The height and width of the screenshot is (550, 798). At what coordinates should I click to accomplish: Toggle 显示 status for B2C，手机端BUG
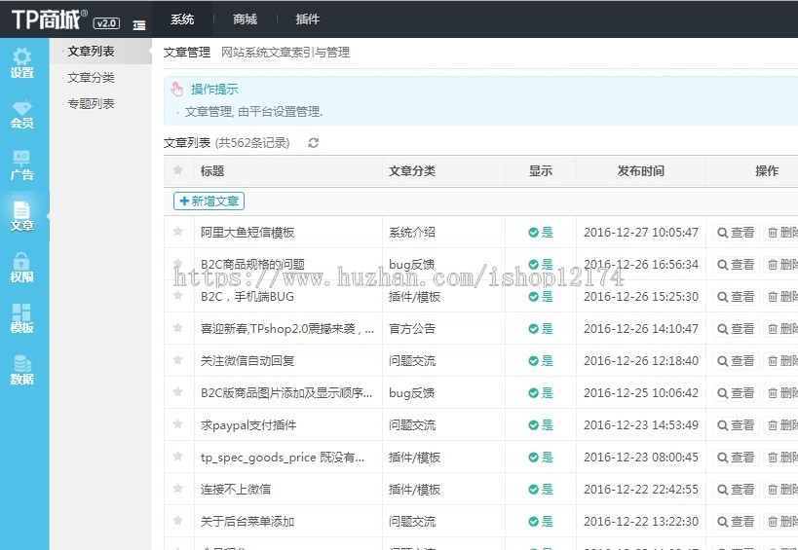541,296
